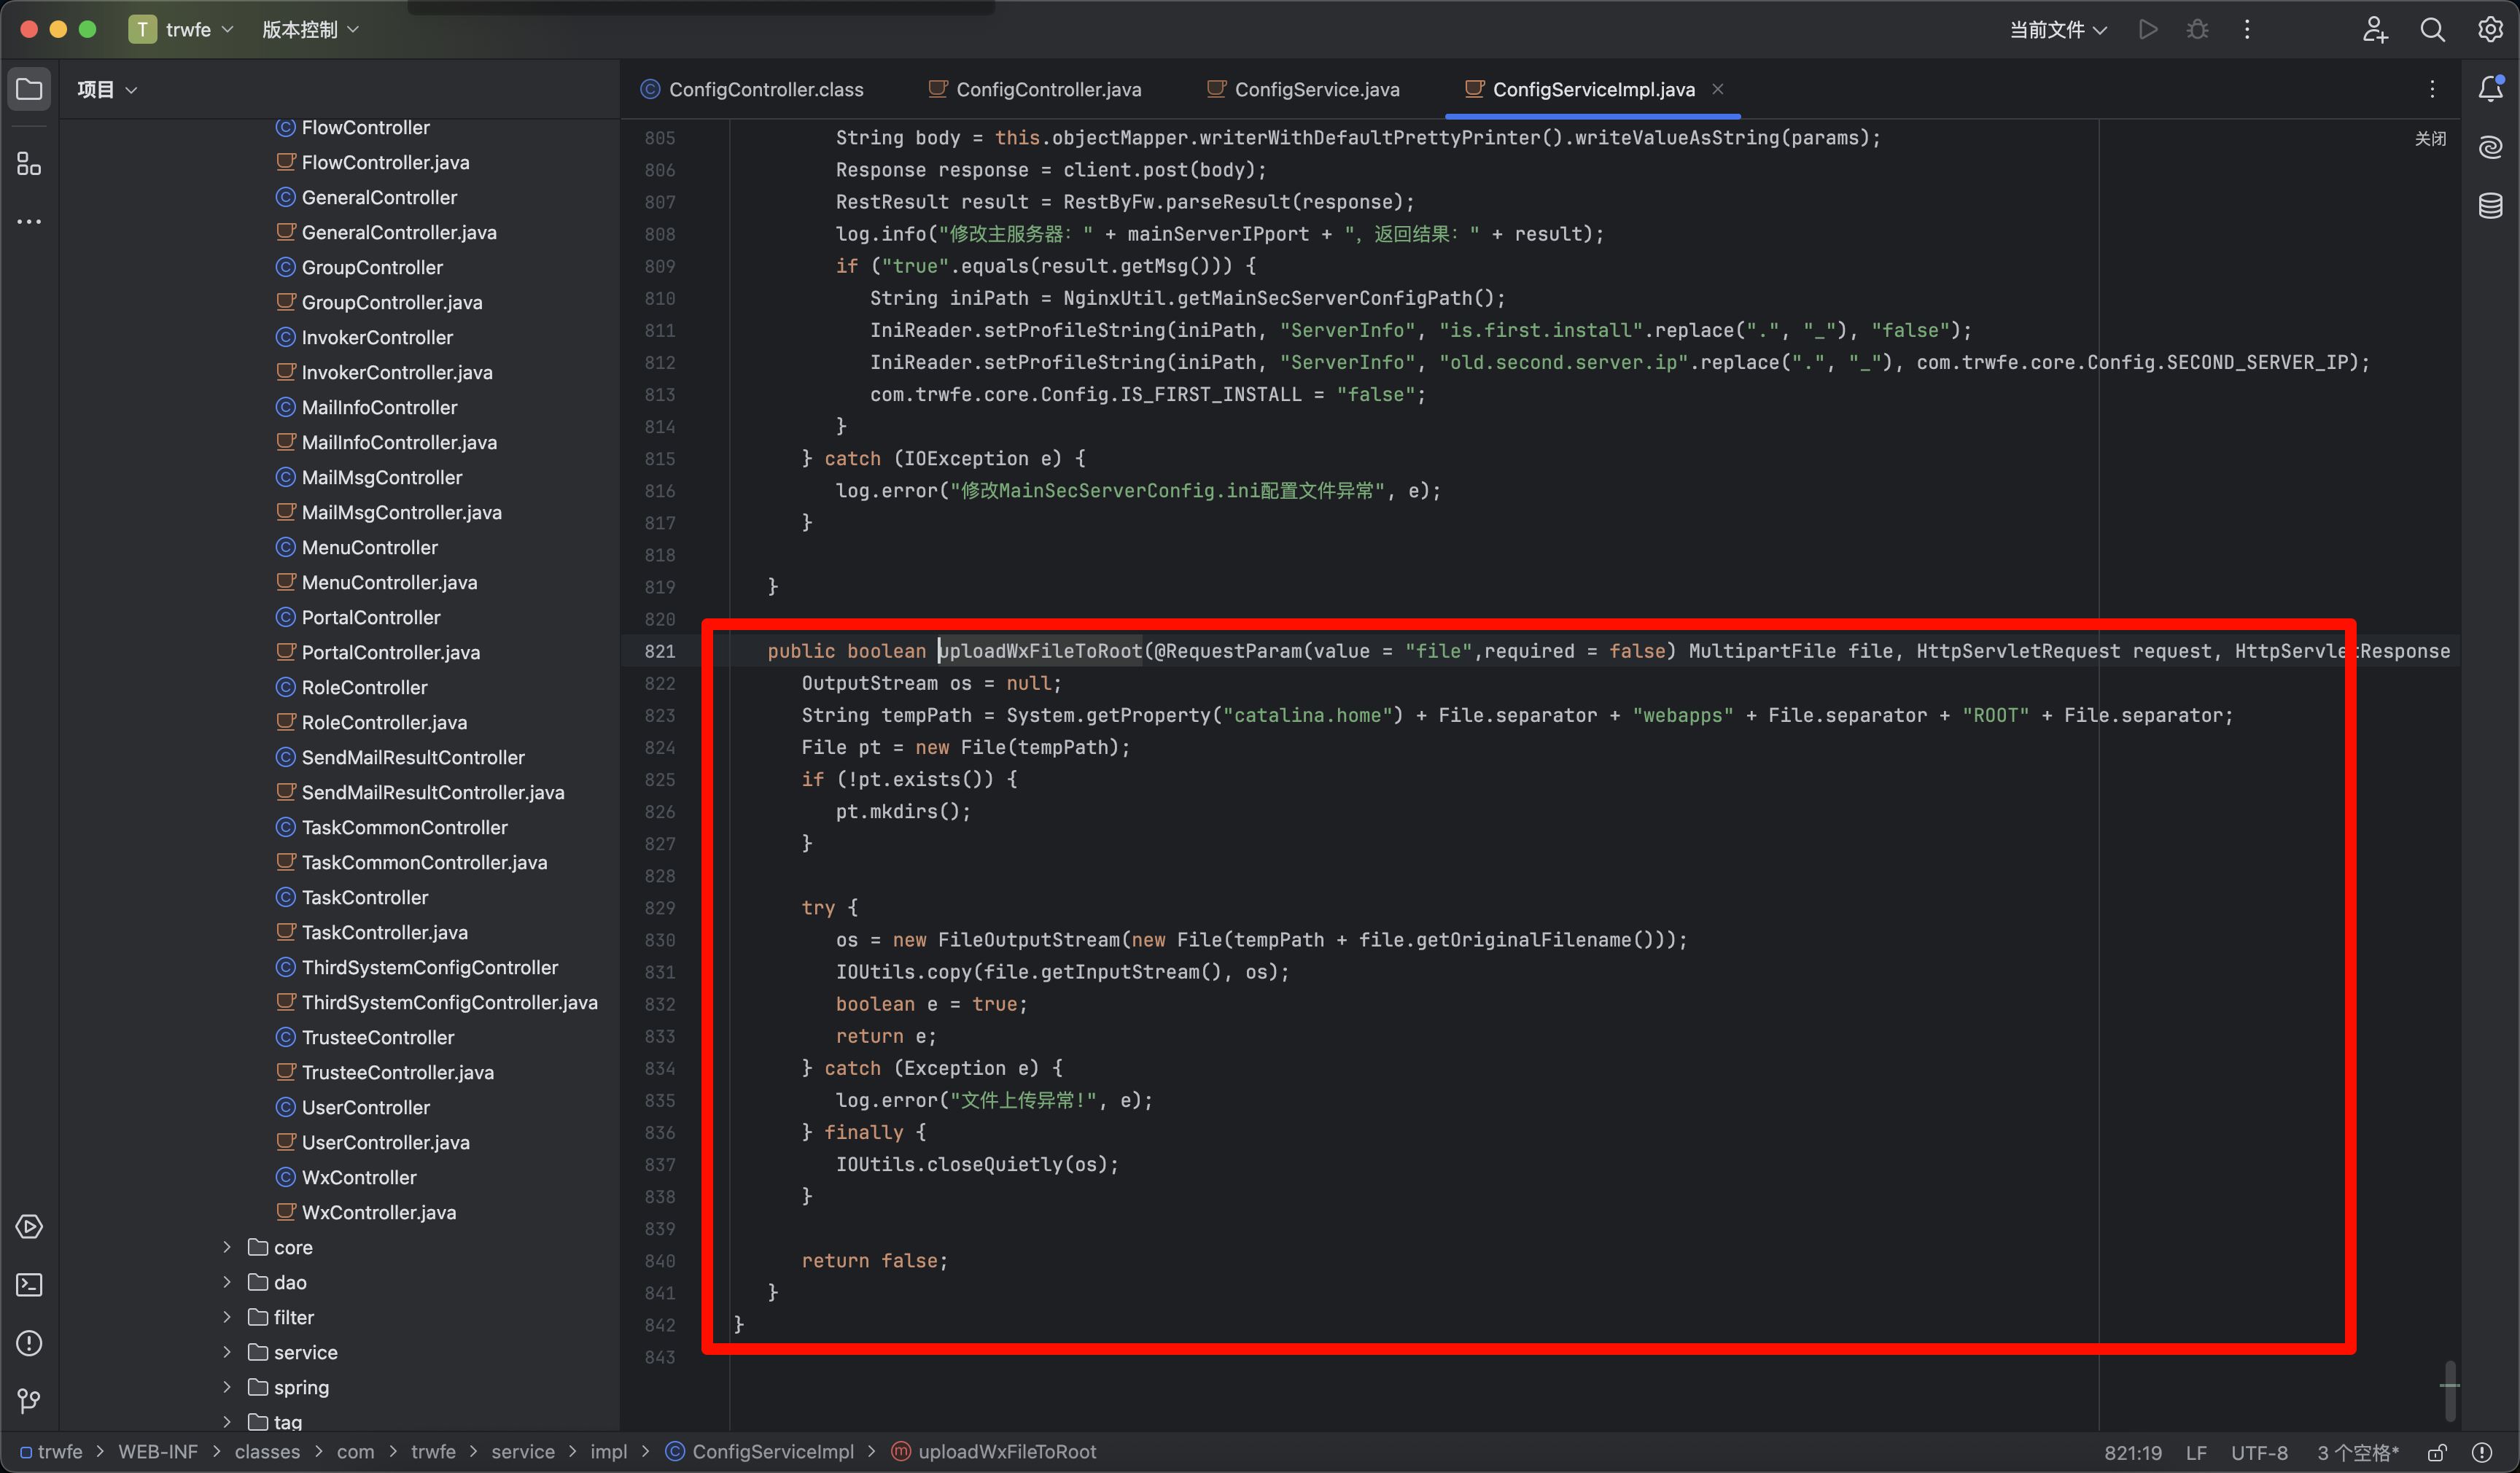Viewport: 2520px width, 1473px height.
Task: Open the Database tool window icon
Action: [2491, 206]
